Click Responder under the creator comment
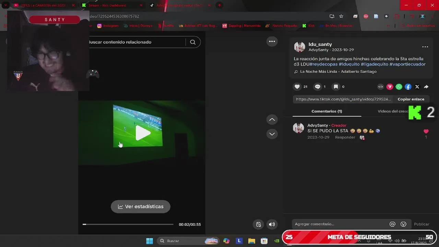439x247 pixels. click(x=345, y=137)
